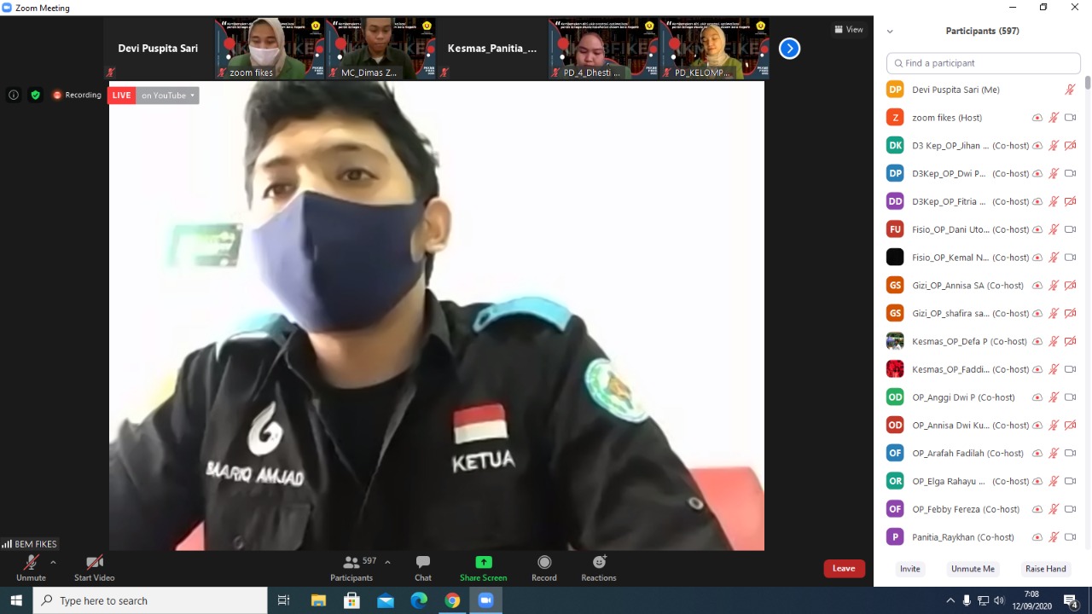Click the Invite button
This screenshot has width=1092, height=614.
pos(909,569)
